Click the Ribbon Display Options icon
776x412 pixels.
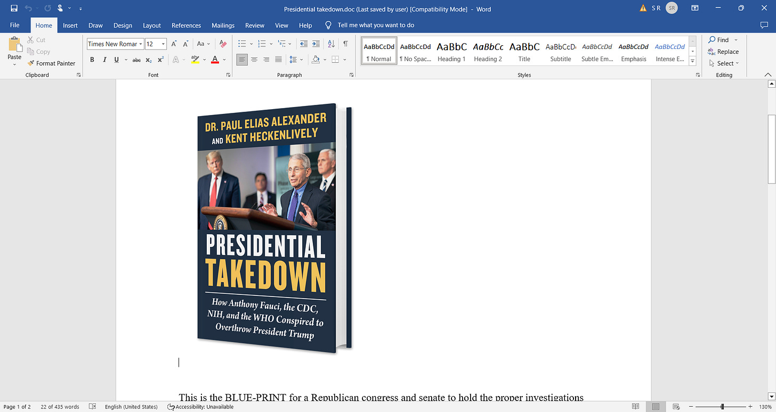point(695,9)
